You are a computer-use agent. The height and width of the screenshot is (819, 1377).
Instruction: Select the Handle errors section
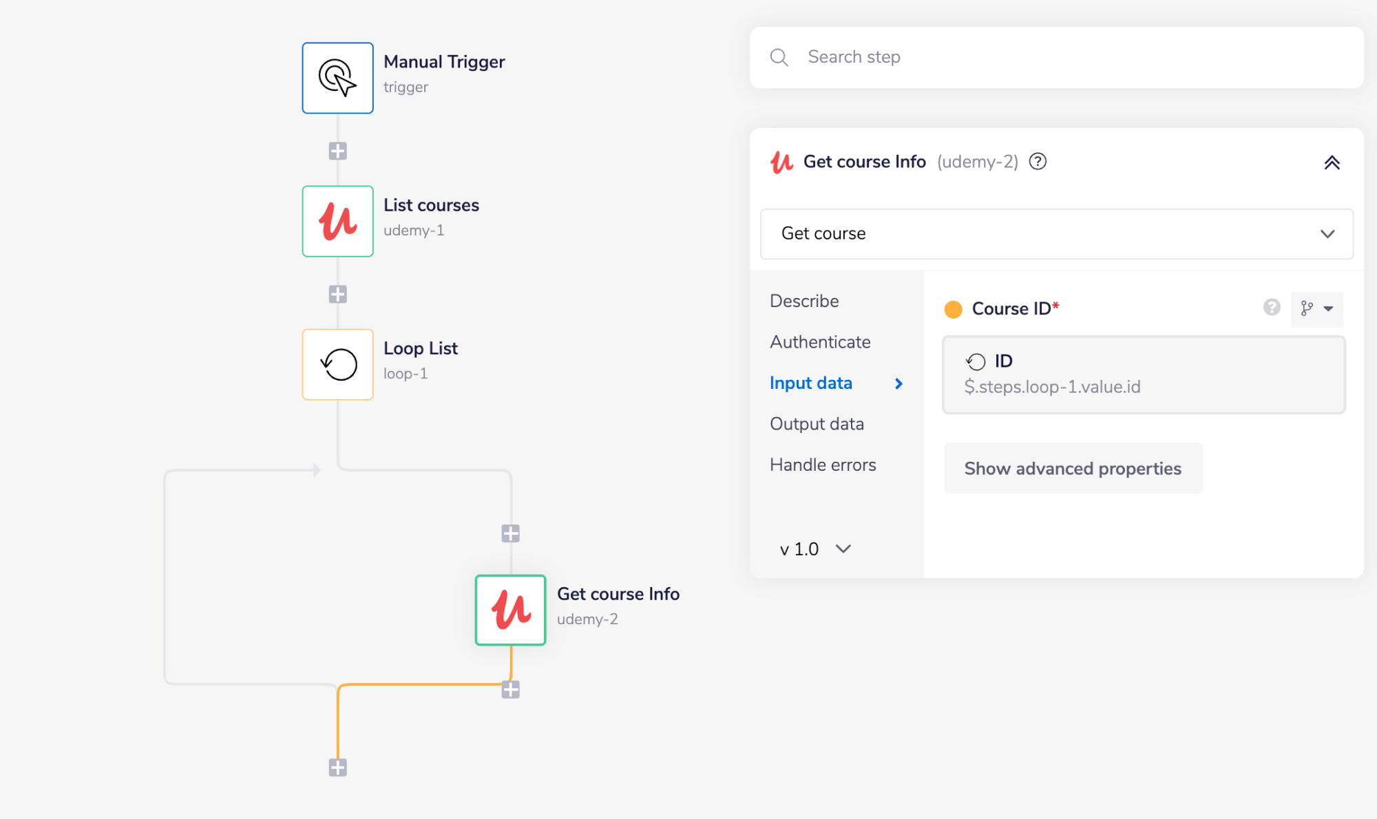tap(822, 465)
